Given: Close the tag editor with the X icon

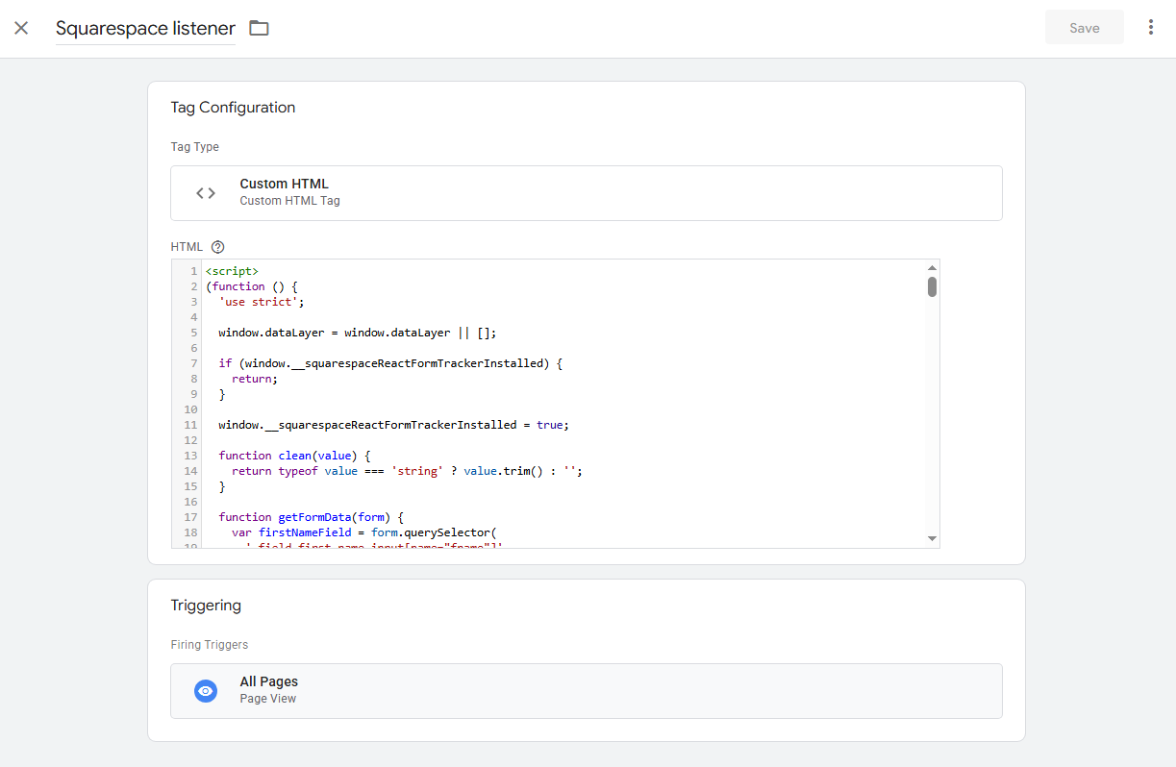Looking at the screenshot, I should (21, 28).
